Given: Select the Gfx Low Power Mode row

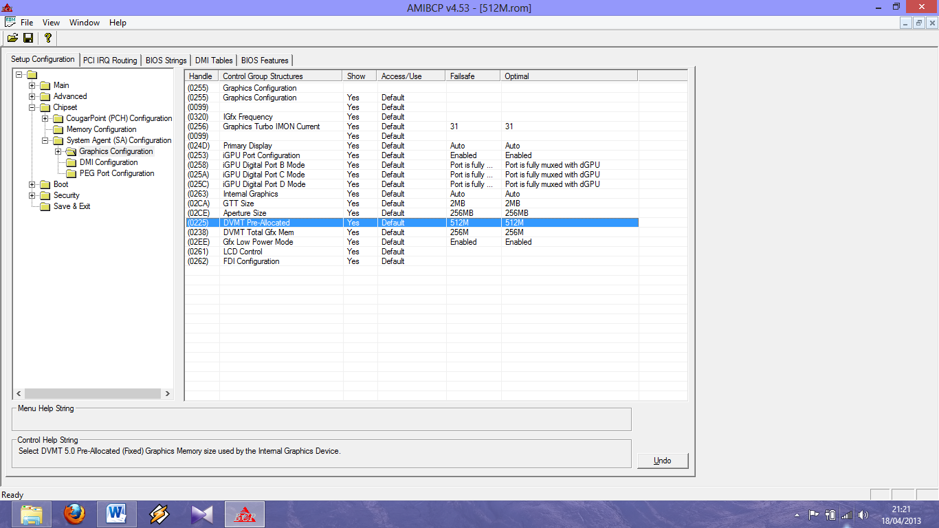Looking at the screenshot, I should [412, 242].
